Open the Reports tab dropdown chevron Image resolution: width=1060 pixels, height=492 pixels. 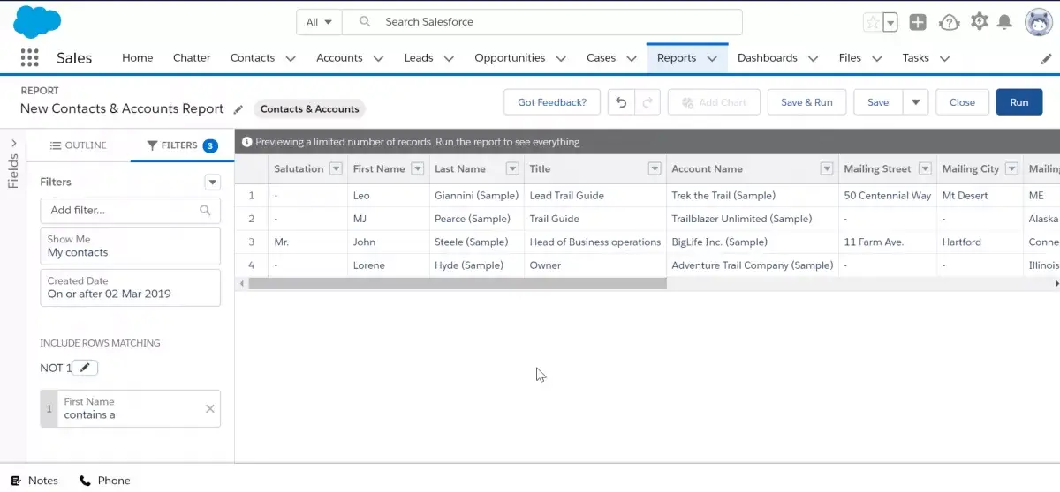(712, 59)
